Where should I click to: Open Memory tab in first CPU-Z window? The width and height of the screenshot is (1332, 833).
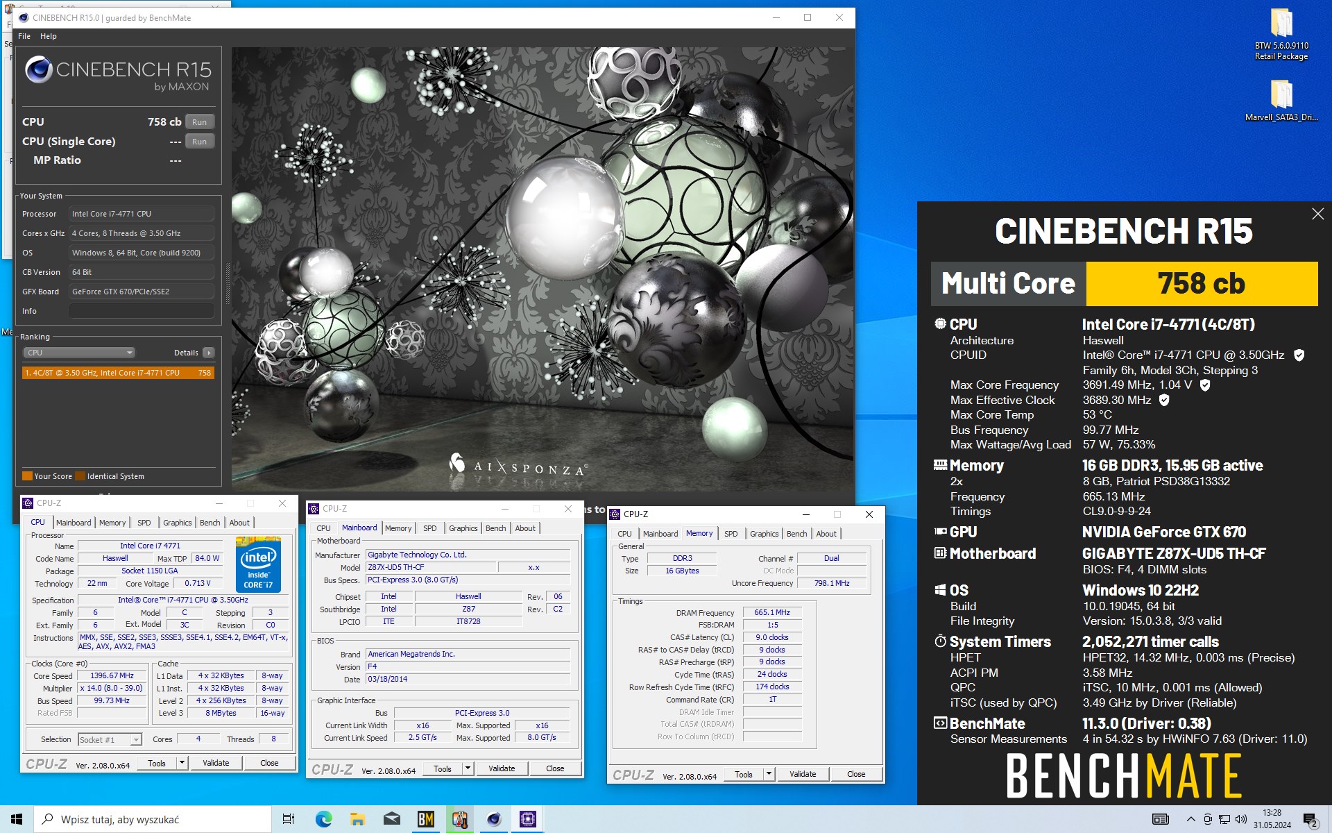point(112,523)
